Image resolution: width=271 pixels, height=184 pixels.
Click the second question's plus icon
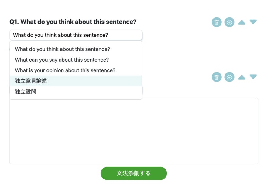tap(229, 77)
